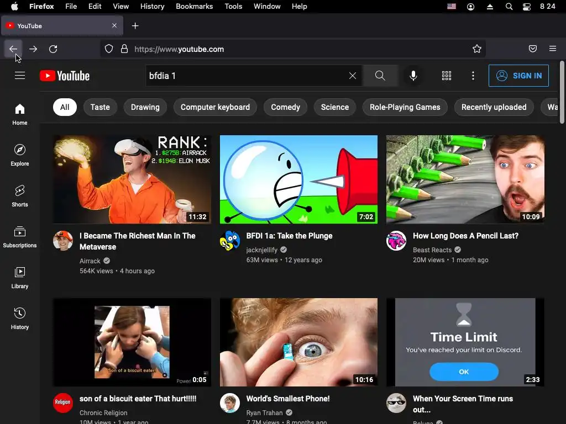Viewport: 566px width, 424px height.
Task: Select the All filter chip
Action: [x=65, y=107]
